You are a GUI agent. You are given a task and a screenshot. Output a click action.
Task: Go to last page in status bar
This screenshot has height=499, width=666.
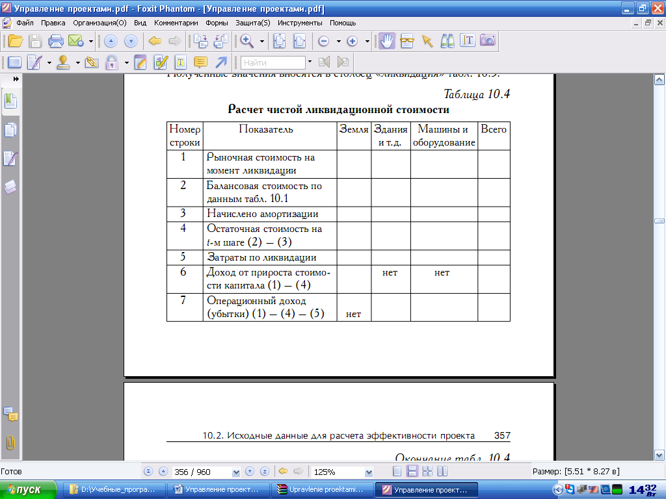click(x=265, y=472)
